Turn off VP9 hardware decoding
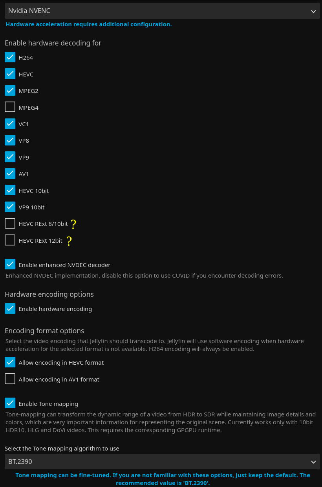The height and width of the screenshot is (487, 322). point(10,157)
